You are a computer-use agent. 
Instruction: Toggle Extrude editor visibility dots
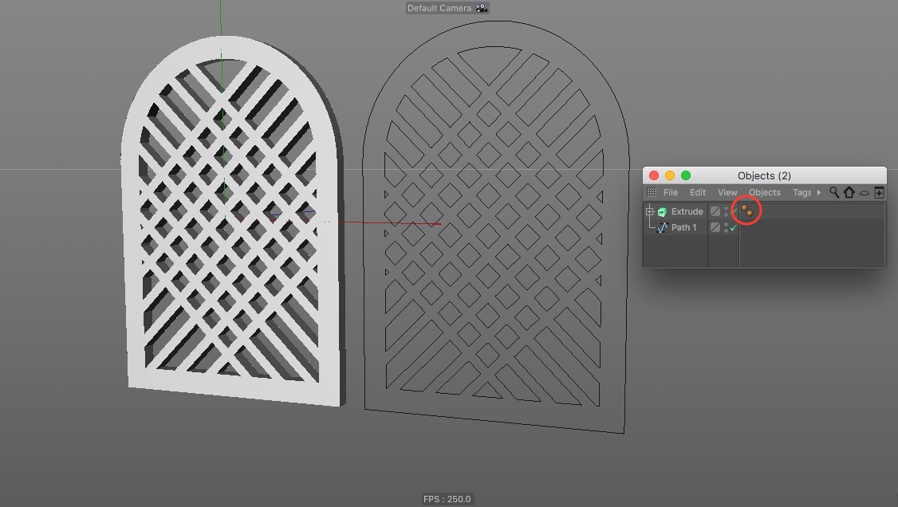pos(726,211)
